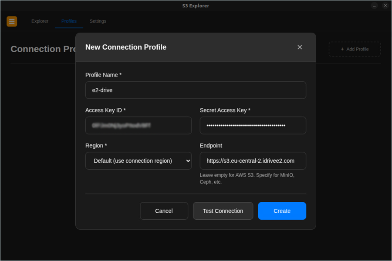
Task: Cancel the new profile creation
Action: pyautogui.click(x=164, y=211)
